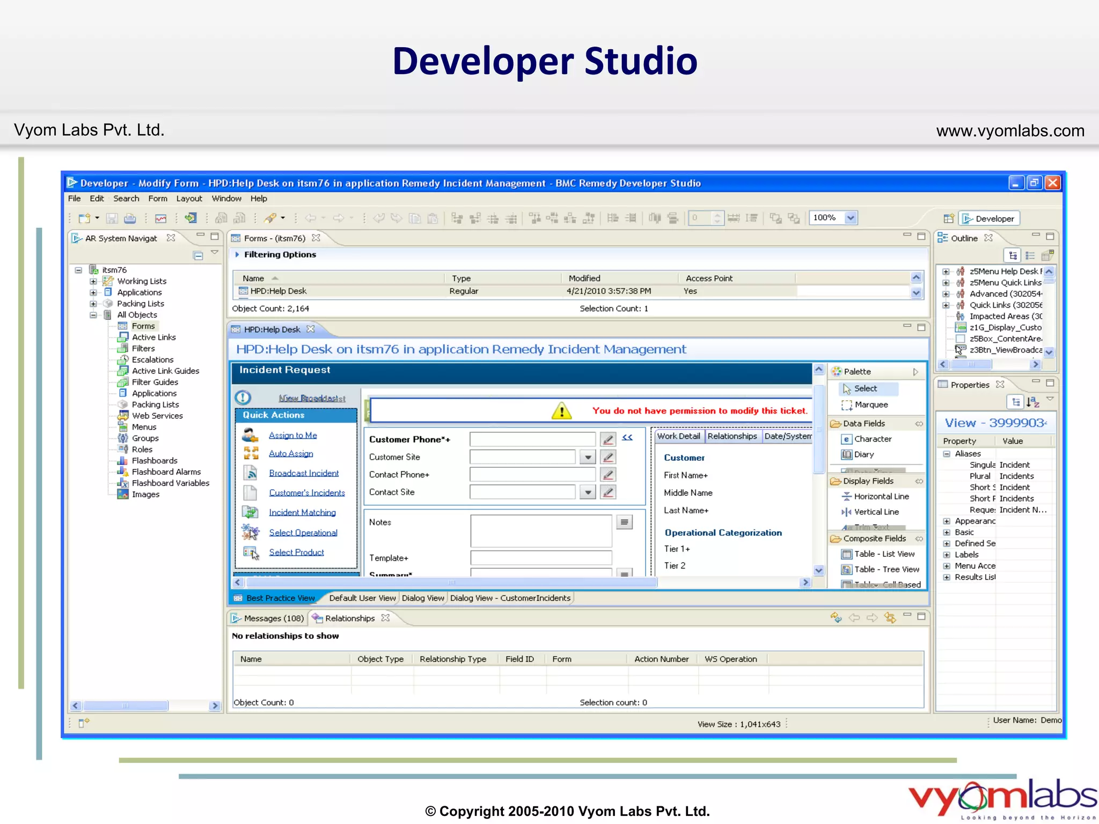The height and width of the screenshot is (824, 1099).
Task: Expand the Working Lists node
Action: pos(93,281)
